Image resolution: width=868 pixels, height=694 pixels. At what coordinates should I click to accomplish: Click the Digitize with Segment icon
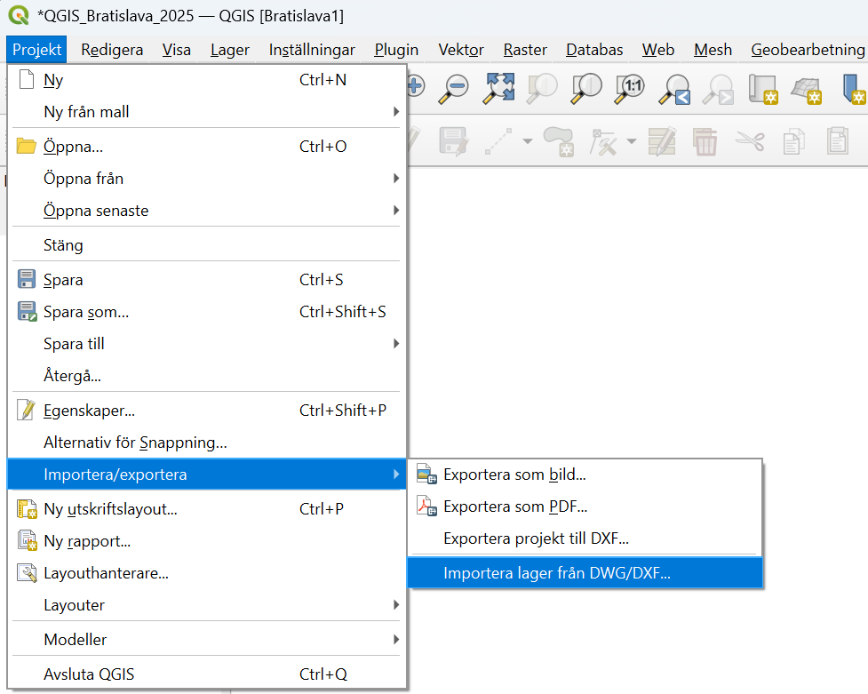pyautogui.click(x=498, y=141)
